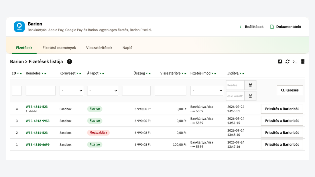This screenshot has width=315, height=177.
Task: Click the up sort arrow for Rendelés column
Action: (46, 73)
